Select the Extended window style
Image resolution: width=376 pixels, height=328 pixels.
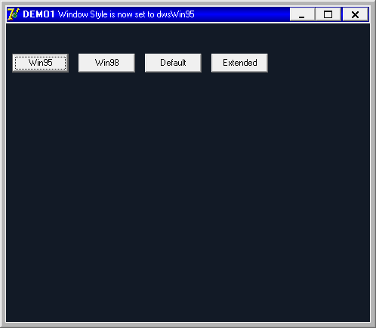click(239, 63)
